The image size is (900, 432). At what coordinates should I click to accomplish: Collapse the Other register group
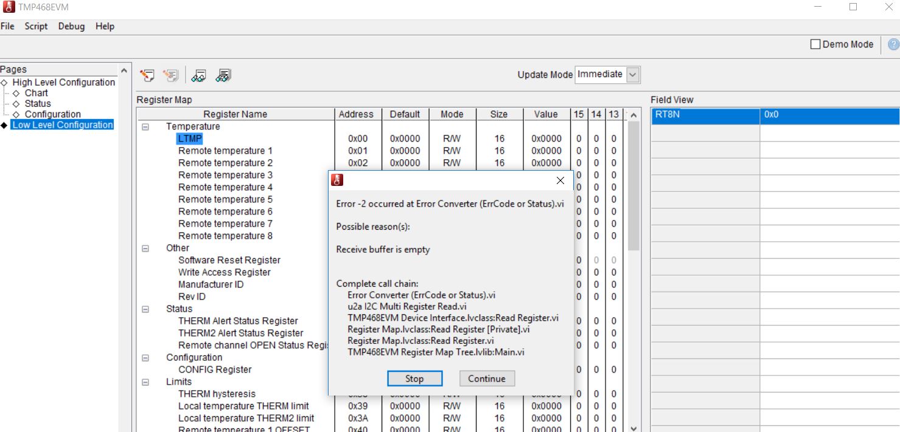[x=145, y=249]
